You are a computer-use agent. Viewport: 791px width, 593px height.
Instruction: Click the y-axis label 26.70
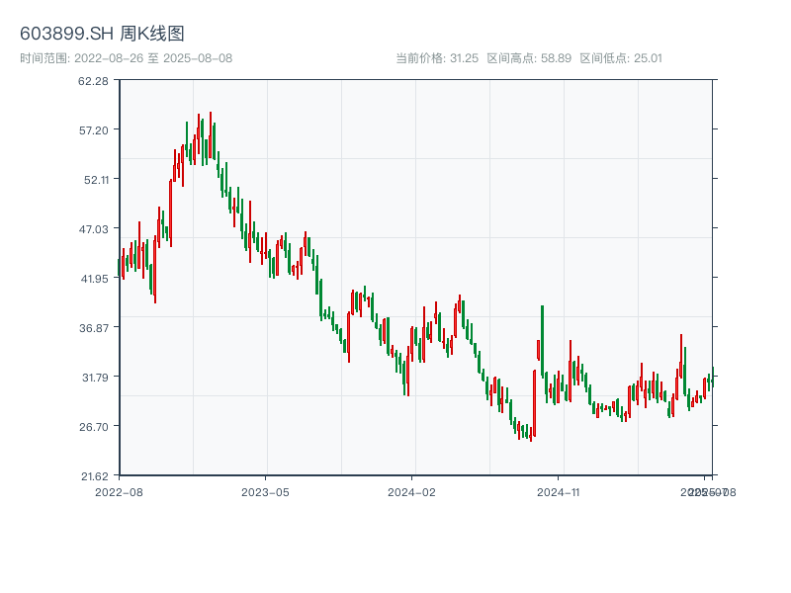pyautogui.click(x=94, y=427)
